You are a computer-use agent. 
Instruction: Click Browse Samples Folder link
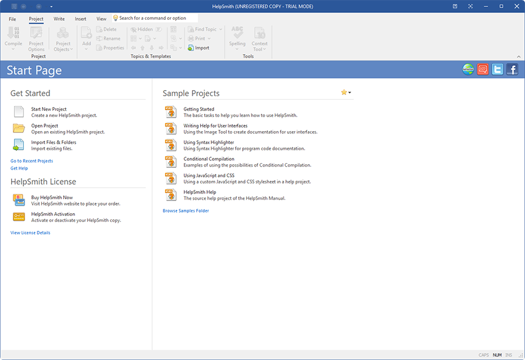[x=186, y=211]
